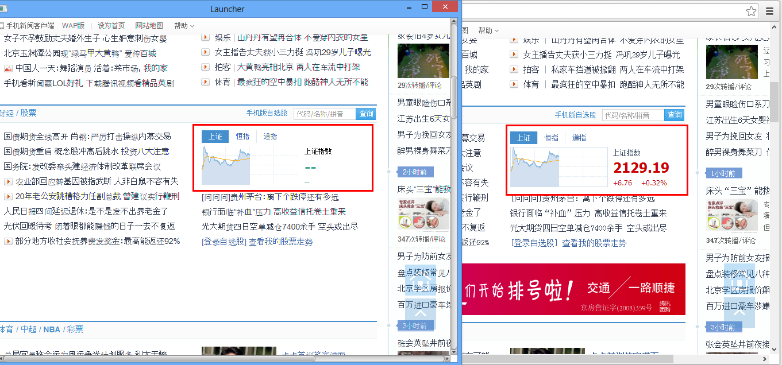Focus the 代码/名称/拼音 stock search field in Chrome
Viewport: 782px width, 365px height.
633,115
